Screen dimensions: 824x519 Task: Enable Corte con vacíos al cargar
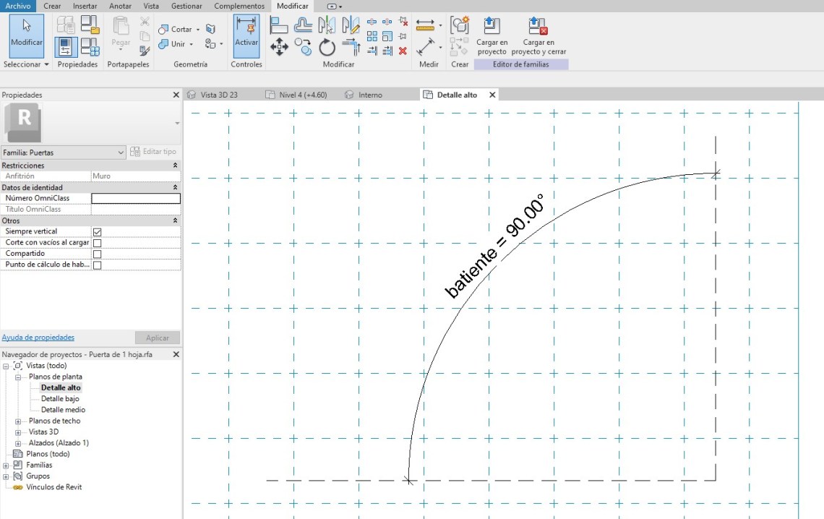[x=97, y=243]
